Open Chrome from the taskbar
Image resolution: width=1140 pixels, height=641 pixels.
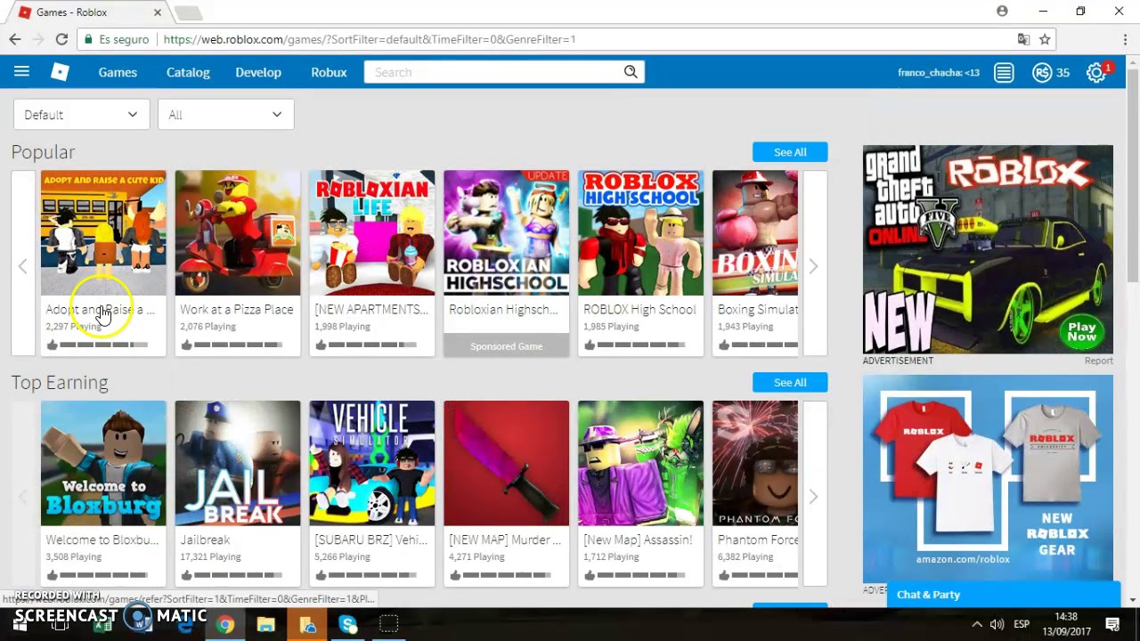coord(225,625)
